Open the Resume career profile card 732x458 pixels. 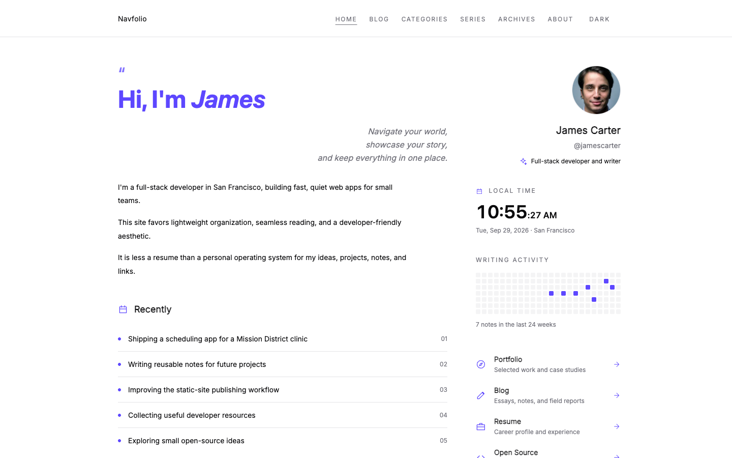pyautogui.click(x=548, y=426)
